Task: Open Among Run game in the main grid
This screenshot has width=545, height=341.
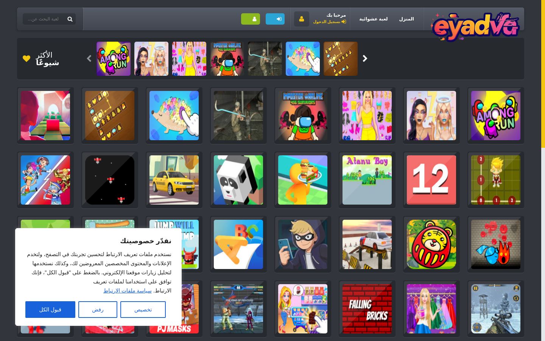Action: coord(496,116)
